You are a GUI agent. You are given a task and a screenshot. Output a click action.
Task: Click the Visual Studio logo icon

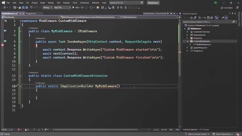coord(3,3)
